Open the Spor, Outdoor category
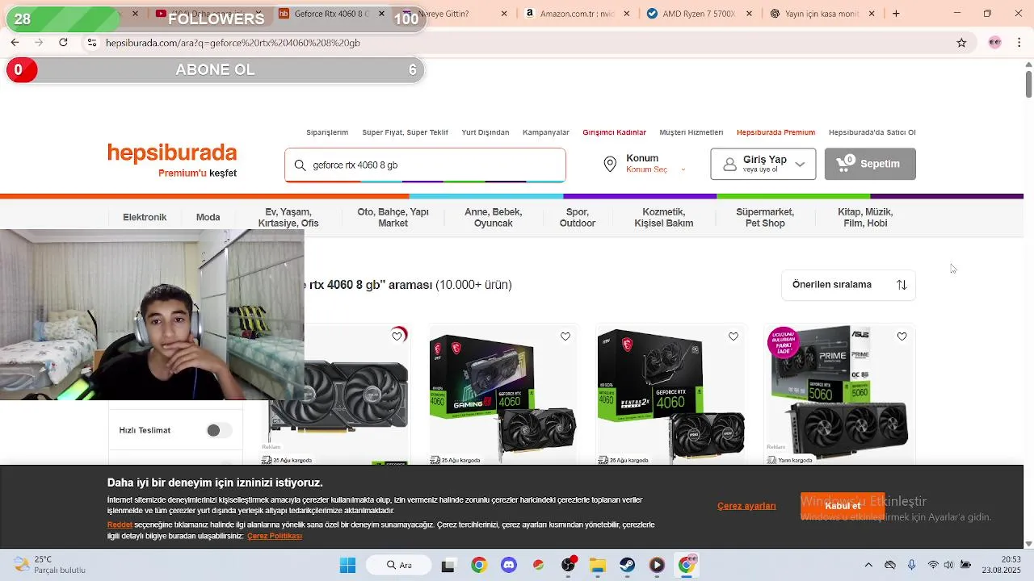Screen dimensions: 1034x581 578,218
